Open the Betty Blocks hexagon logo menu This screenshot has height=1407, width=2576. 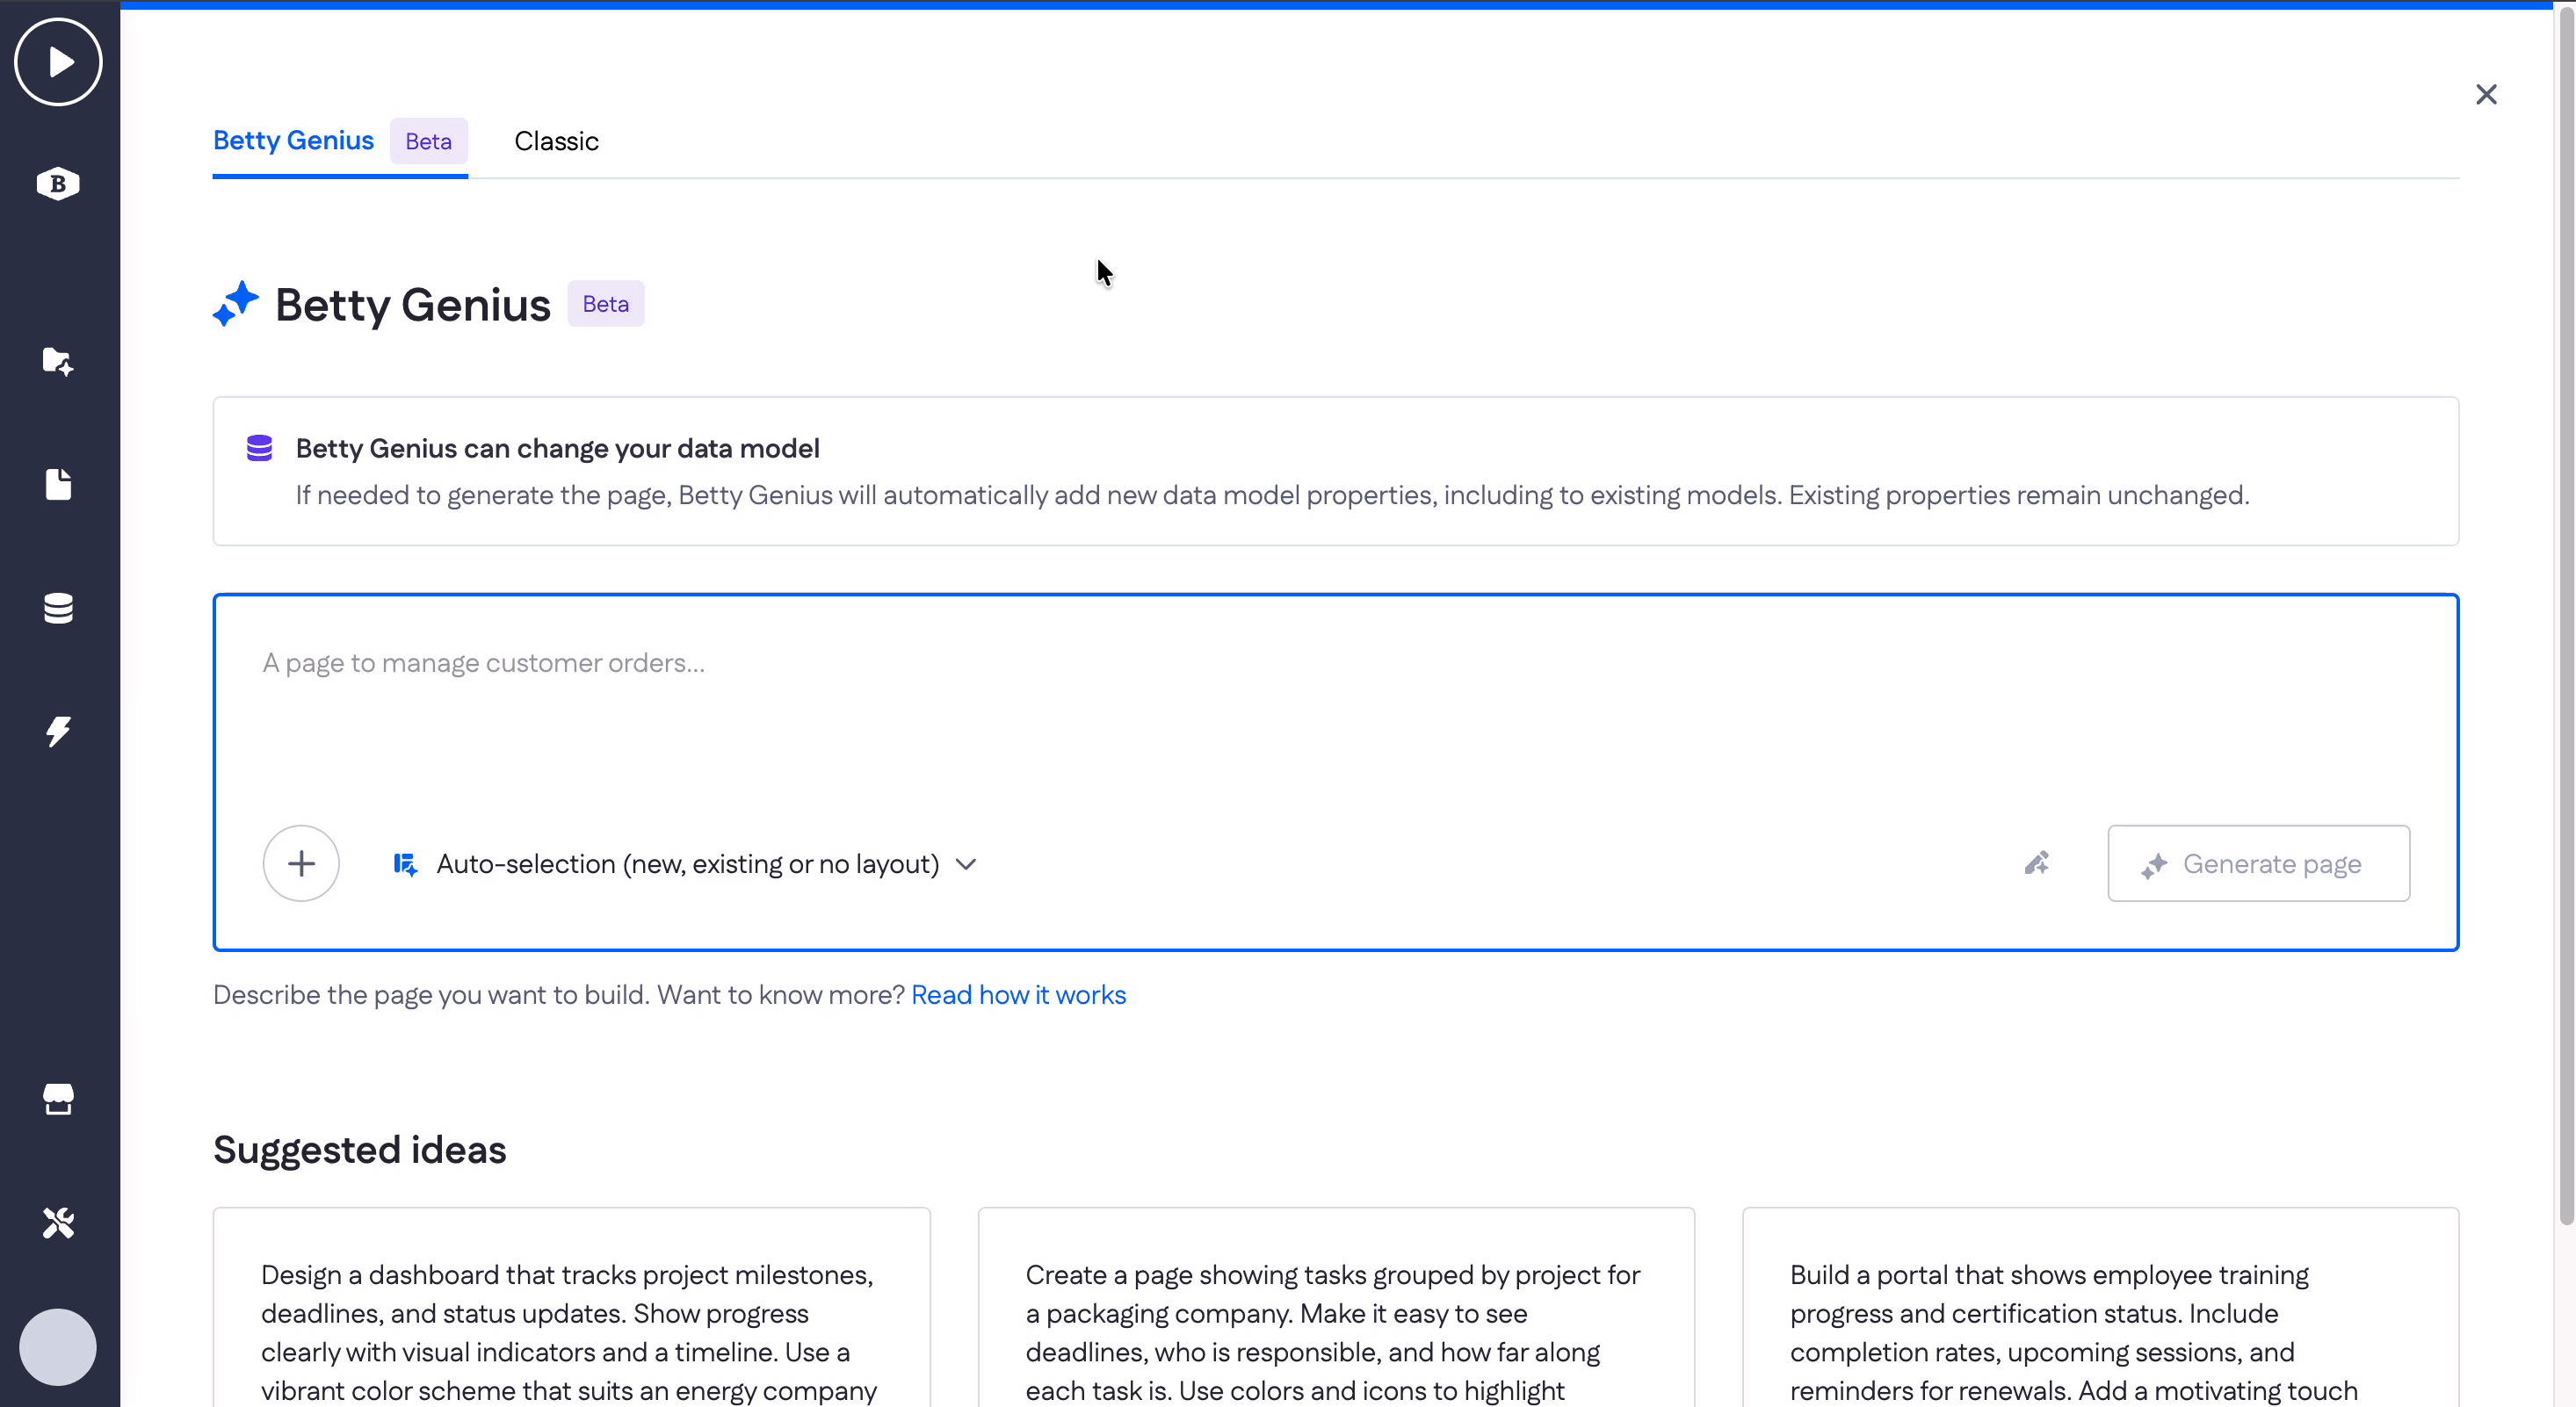coord(58,184)
